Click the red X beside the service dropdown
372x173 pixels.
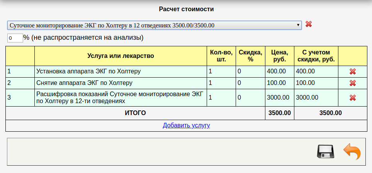(x=309, y=24)
